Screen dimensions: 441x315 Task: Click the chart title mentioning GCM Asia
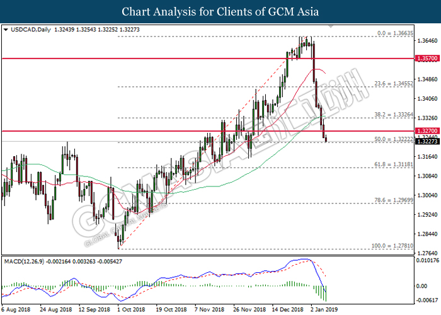pos(220,11)
